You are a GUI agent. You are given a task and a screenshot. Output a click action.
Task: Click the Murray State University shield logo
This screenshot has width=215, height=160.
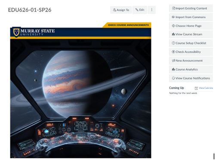point(16,32)
